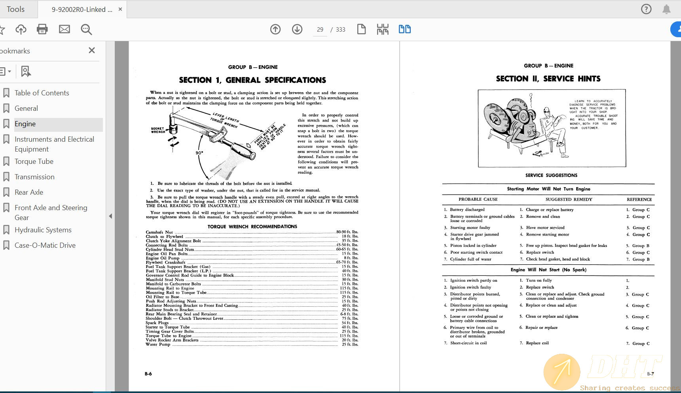Open the Print dialog

point(42,29)
